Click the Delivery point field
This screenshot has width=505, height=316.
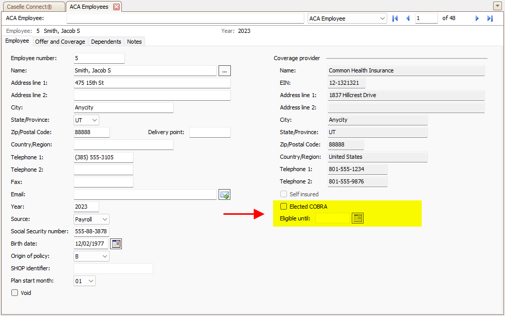coord(210,132)
